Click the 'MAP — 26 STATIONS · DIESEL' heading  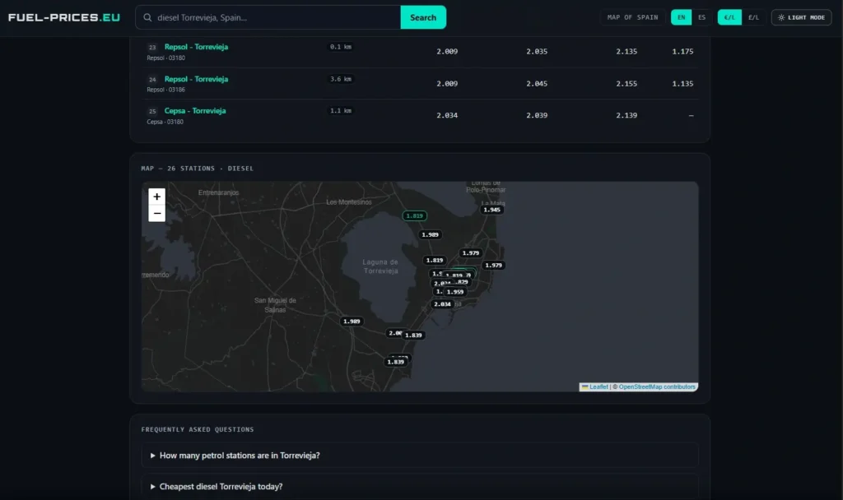point(198,169)
